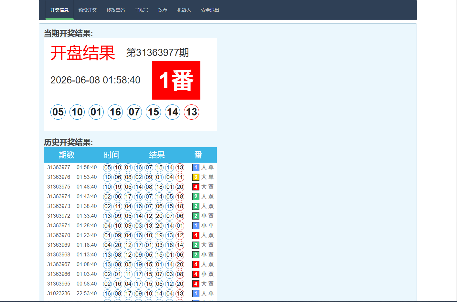Click green badge 2 in row 31363973

point(196,206)
